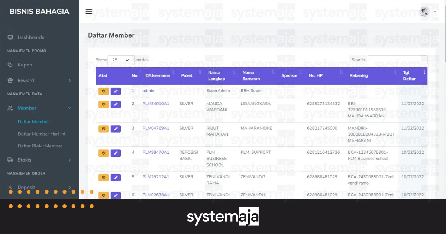Image resolution: width=446 pixels, height=234 pixels.
Task: Click the Dashboards monitor icon
Action: coord(10,38)
